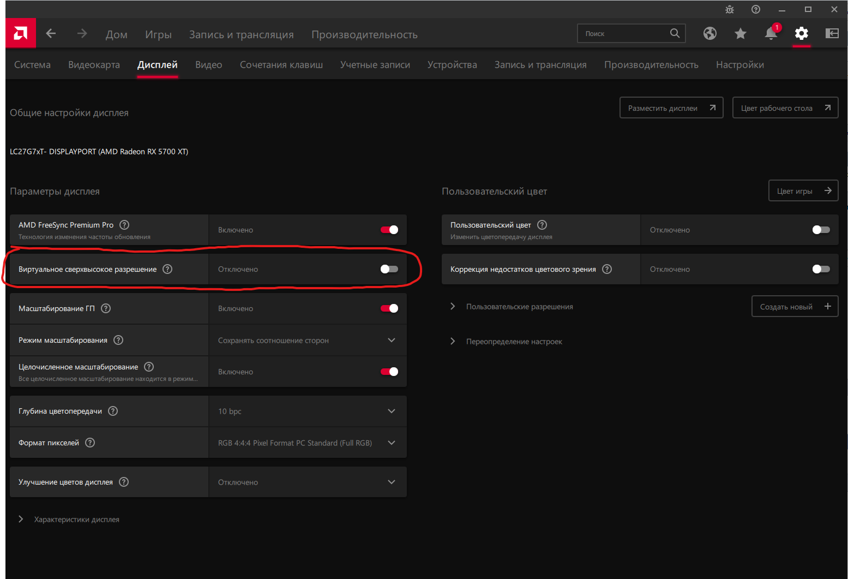The height and width of the screenshot is (579, 848).
Task: Show help for Формат пикселей
Action: tap(90, 443)
